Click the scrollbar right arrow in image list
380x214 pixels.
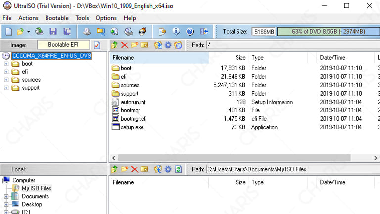point(376,158)
